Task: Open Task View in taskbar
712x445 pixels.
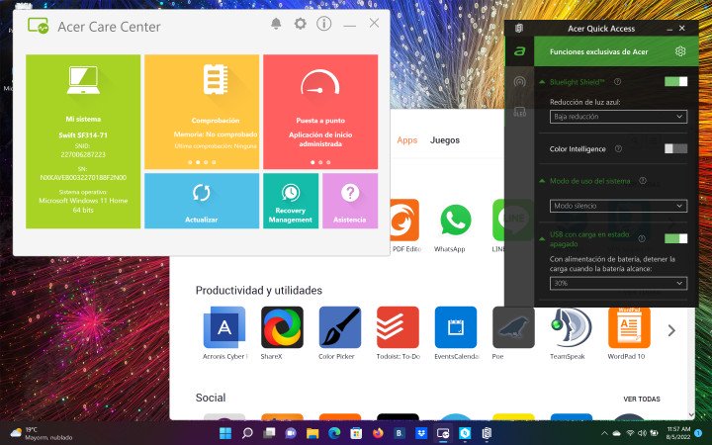Action: click(269, 433)
